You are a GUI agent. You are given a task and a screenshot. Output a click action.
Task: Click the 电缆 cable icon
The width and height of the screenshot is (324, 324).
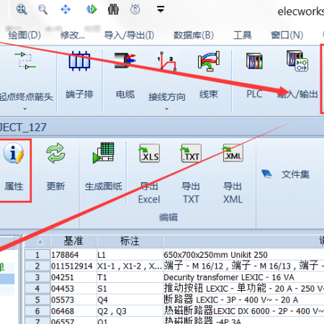125,60
